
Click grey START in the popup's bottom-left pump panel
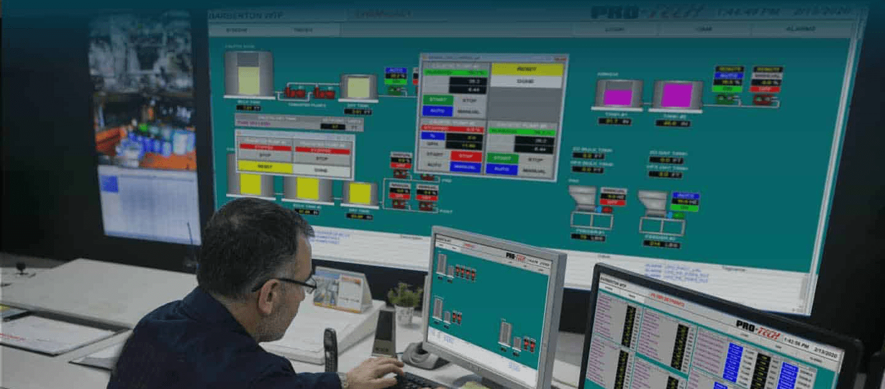(435, 155)
